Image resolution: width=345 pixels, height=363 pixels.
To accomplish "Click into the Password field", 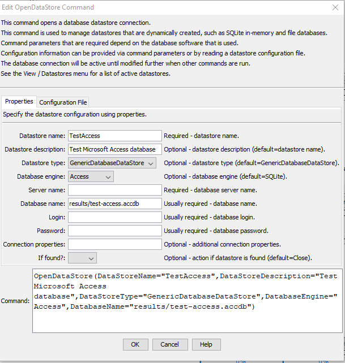I will pyautogui.click(x=115, y=231).
